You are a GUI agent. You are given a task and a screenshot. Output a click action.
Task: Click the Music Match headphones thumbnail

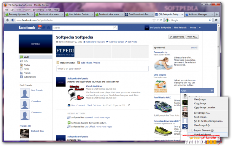pos(76,93)
